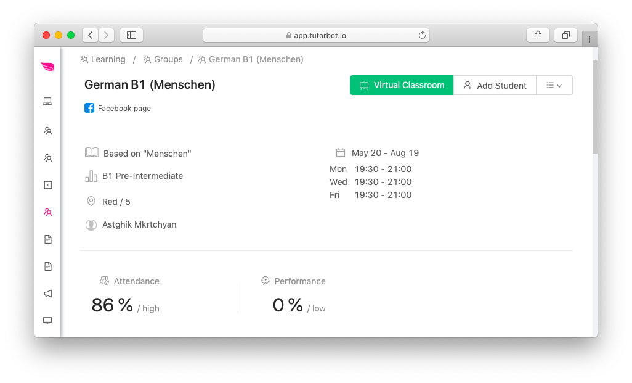Open the Safari share button
The height and width of the screenshot is (383, 632).
(x=538, y=35)
